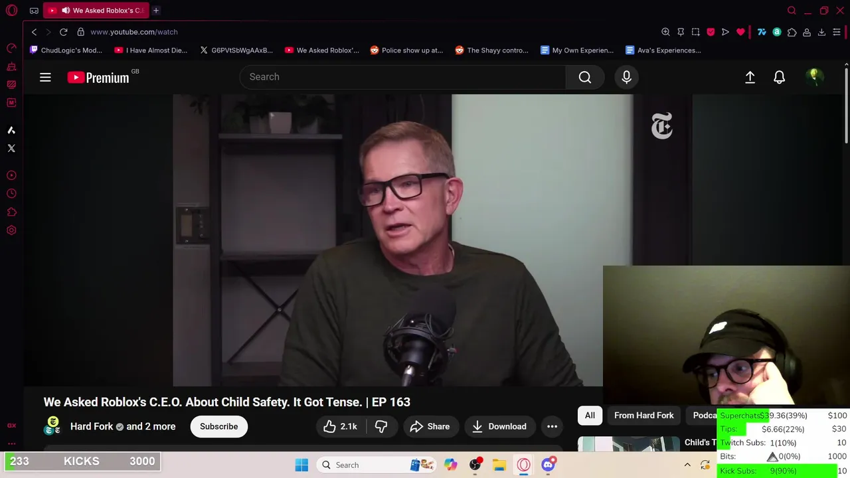
Task: Open a new tab with plus button
Action: coord(156,11)
